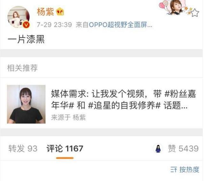Open 杨紫 username link
204x181 pixels.
45,12
